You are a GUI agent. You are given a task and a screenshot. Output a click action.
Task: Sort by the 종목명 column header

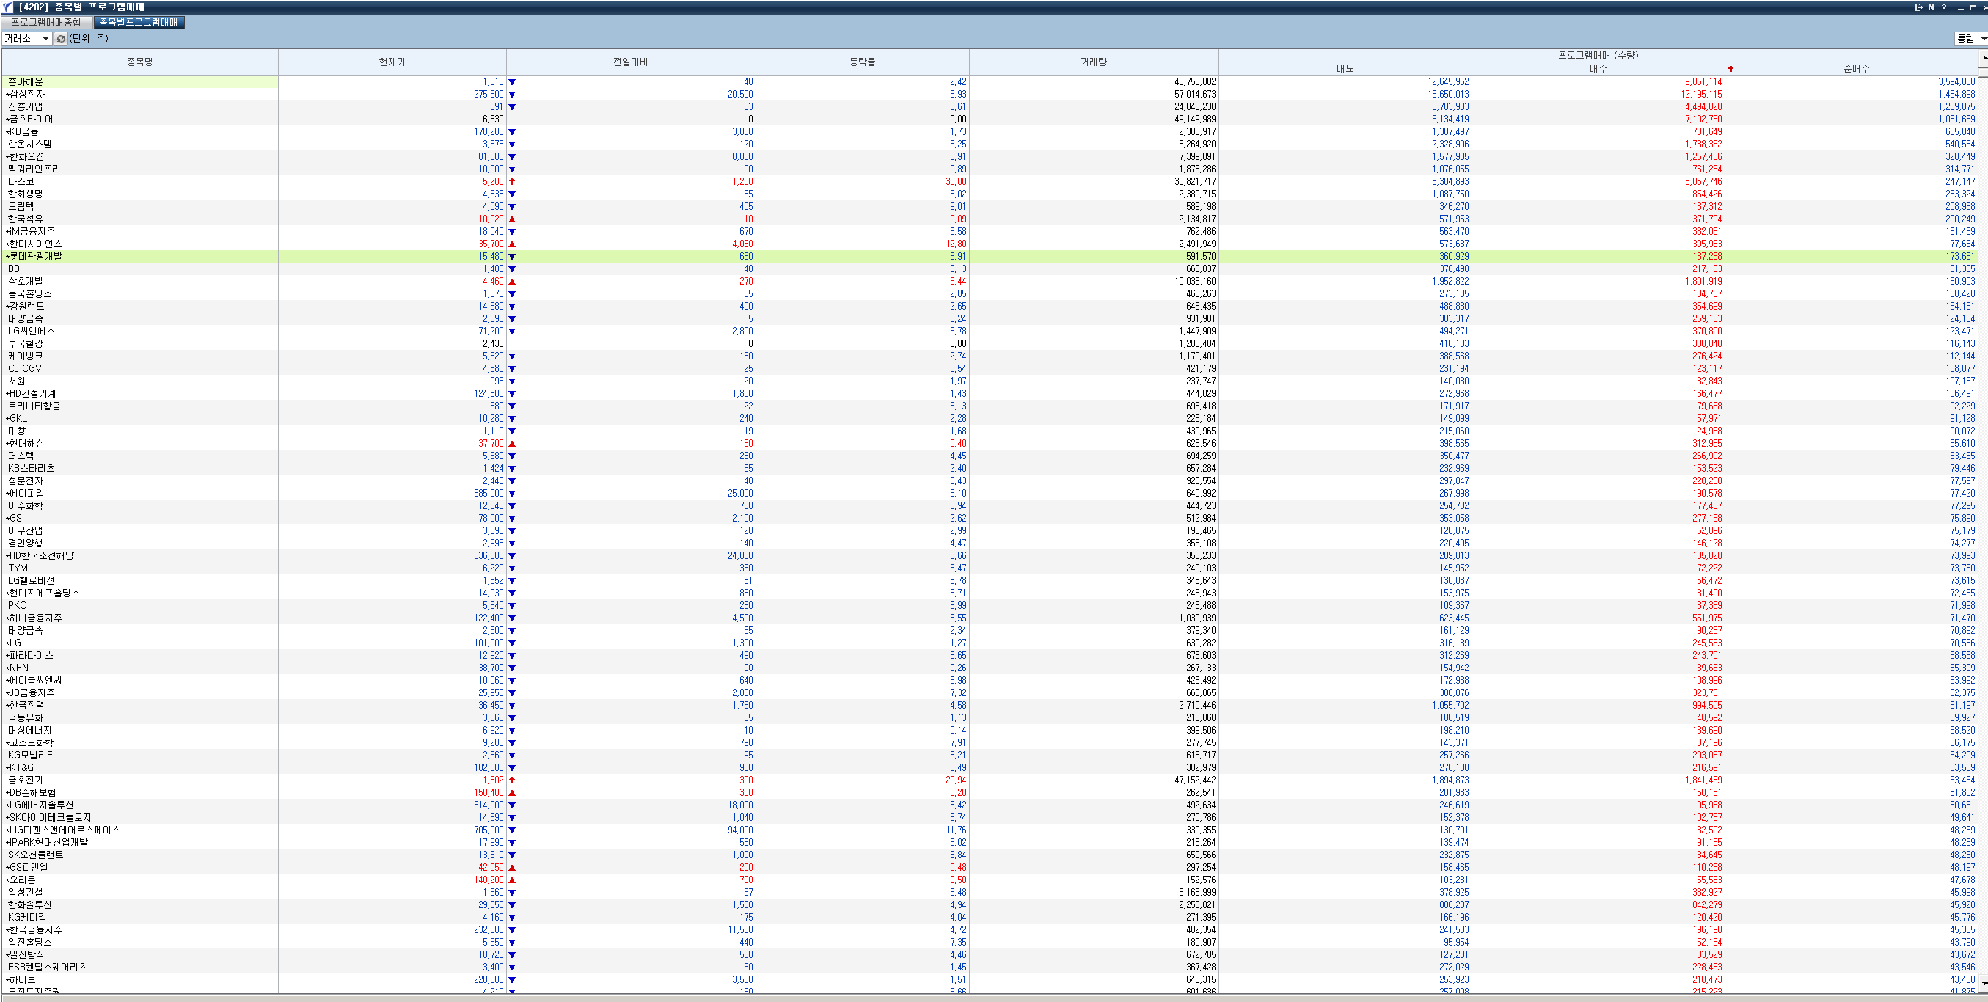tap(139, 62)
